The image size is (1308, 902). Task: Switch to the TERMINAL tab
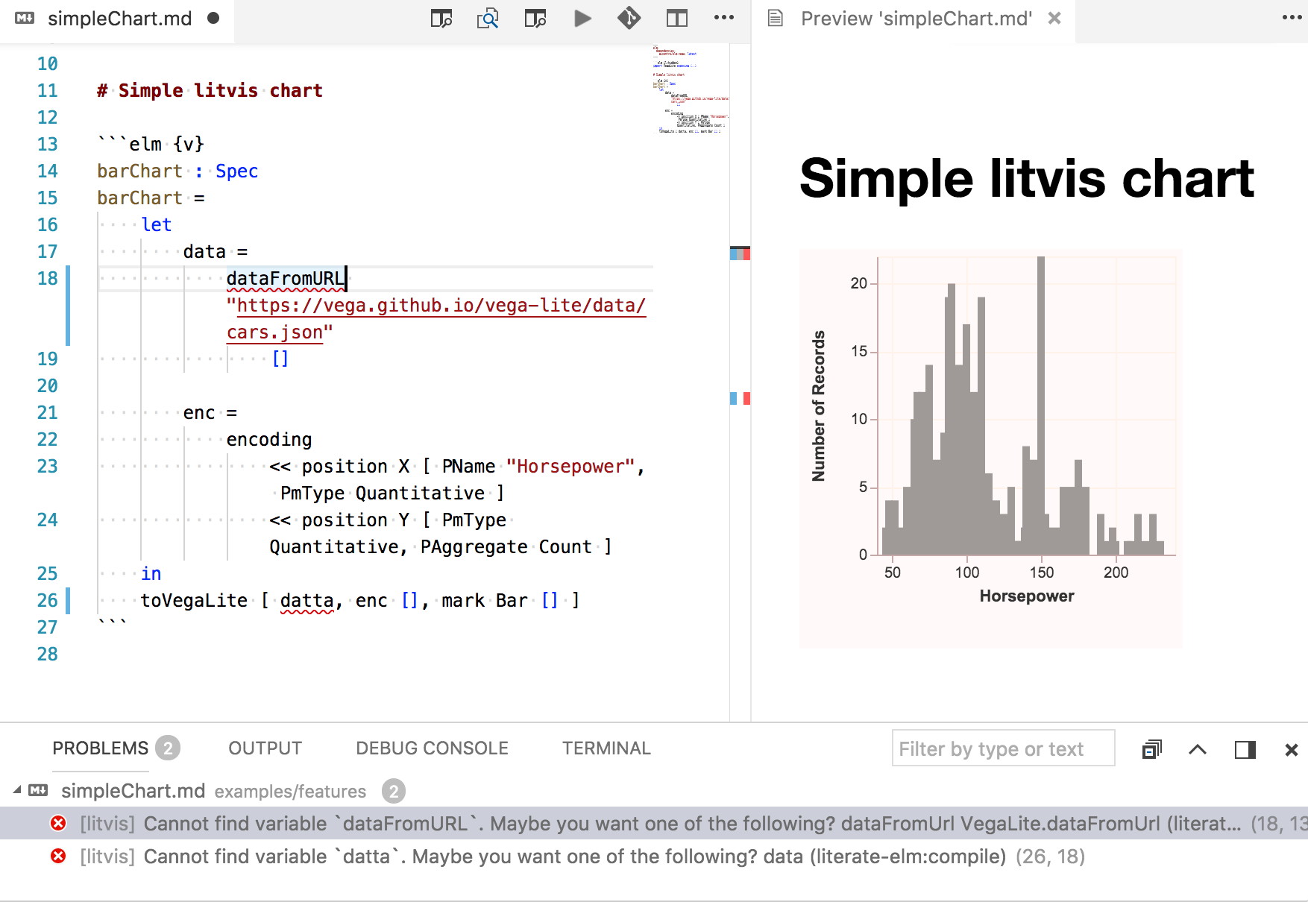[606, 748]
